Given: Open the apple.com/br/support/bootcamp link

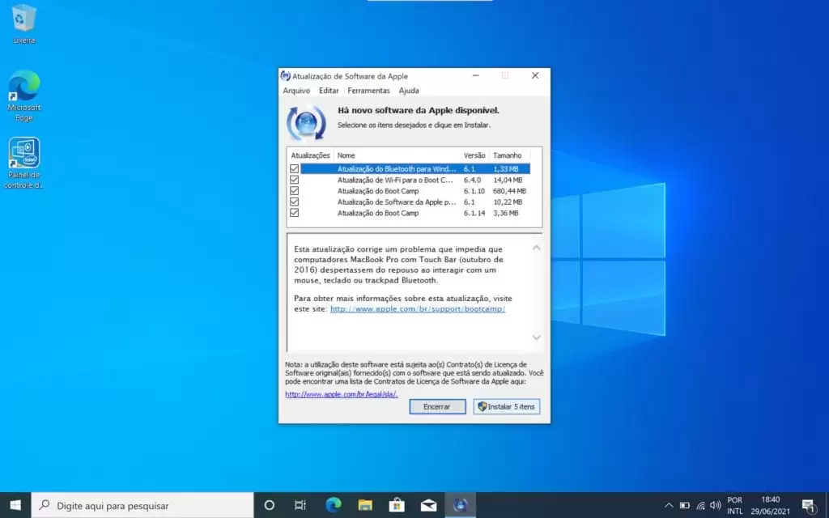Looking at the screenshot, I should (418, 308).
